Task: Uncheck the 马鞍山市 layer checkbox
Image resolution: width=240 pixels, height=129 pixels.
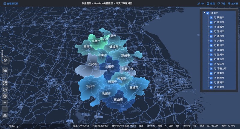Action: (211, 69)
